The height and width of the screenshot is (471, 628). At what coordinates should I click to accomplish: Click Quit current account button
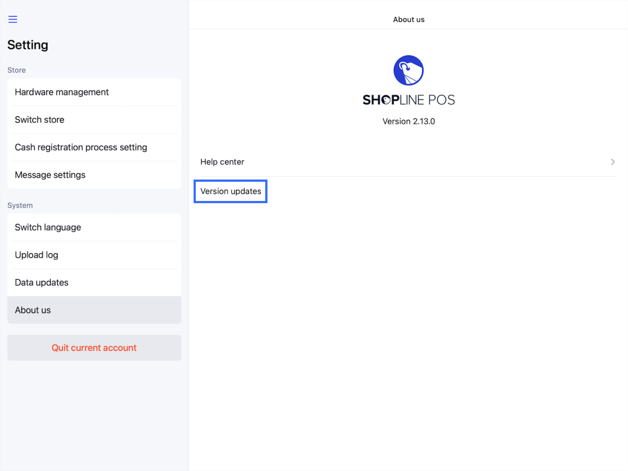[x=94, y=348]
